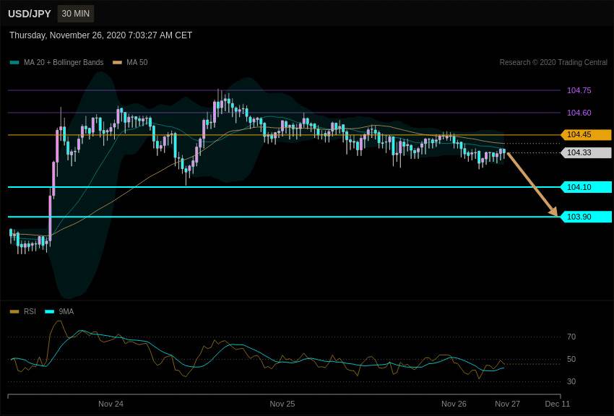This screenshot has height=416, width=614.
Task: Click the MA 20 + Bollinger Bands legend swatch
Action: (14, 63)
